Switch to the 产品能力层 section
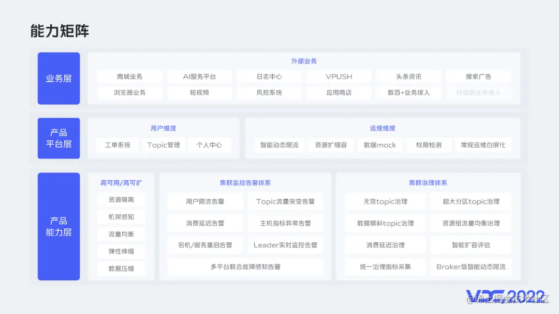 click(58, 226)
